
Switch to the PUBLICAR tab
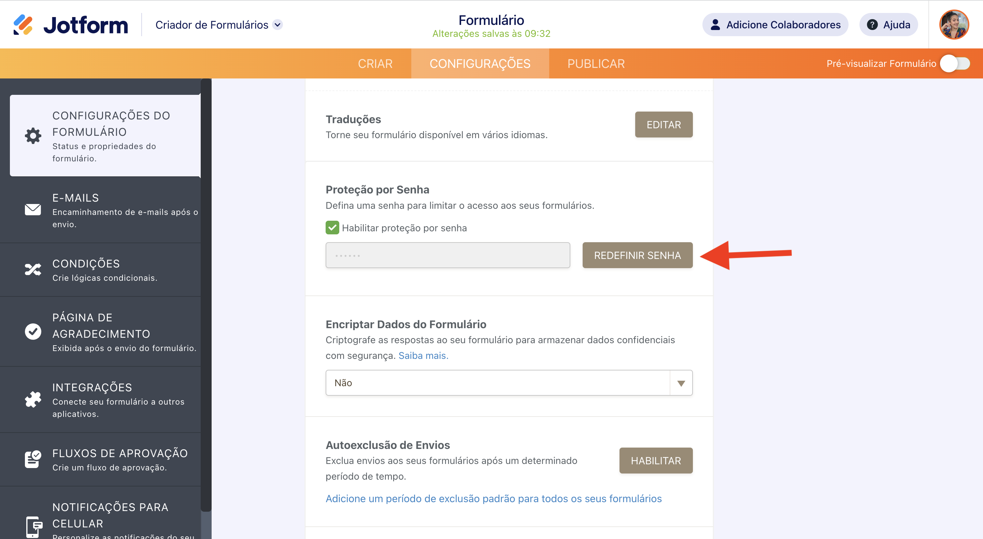596,64
